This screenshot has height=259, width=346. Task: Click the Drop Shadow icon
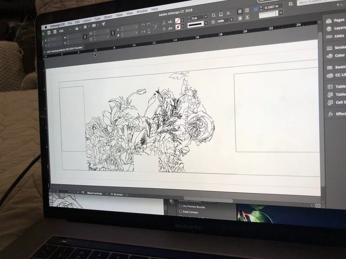pyautogui.click(x=221, y=15)
